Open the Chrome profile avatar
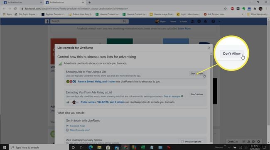The image size is (270, 150). click(260, 9)
